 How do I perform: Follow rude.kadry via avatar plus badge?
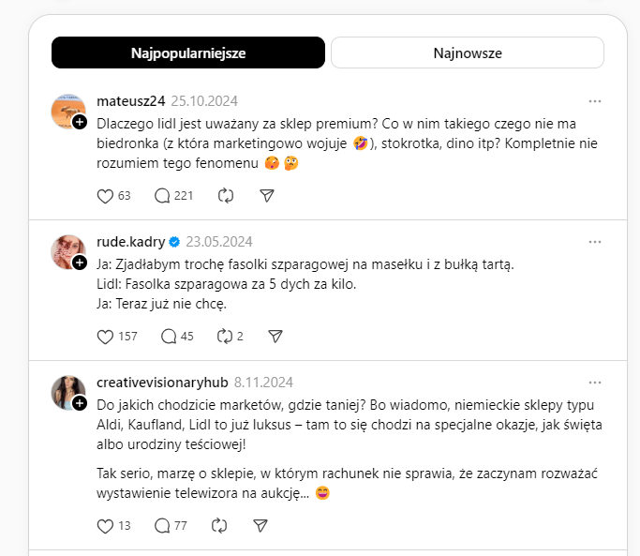point(80,263)
